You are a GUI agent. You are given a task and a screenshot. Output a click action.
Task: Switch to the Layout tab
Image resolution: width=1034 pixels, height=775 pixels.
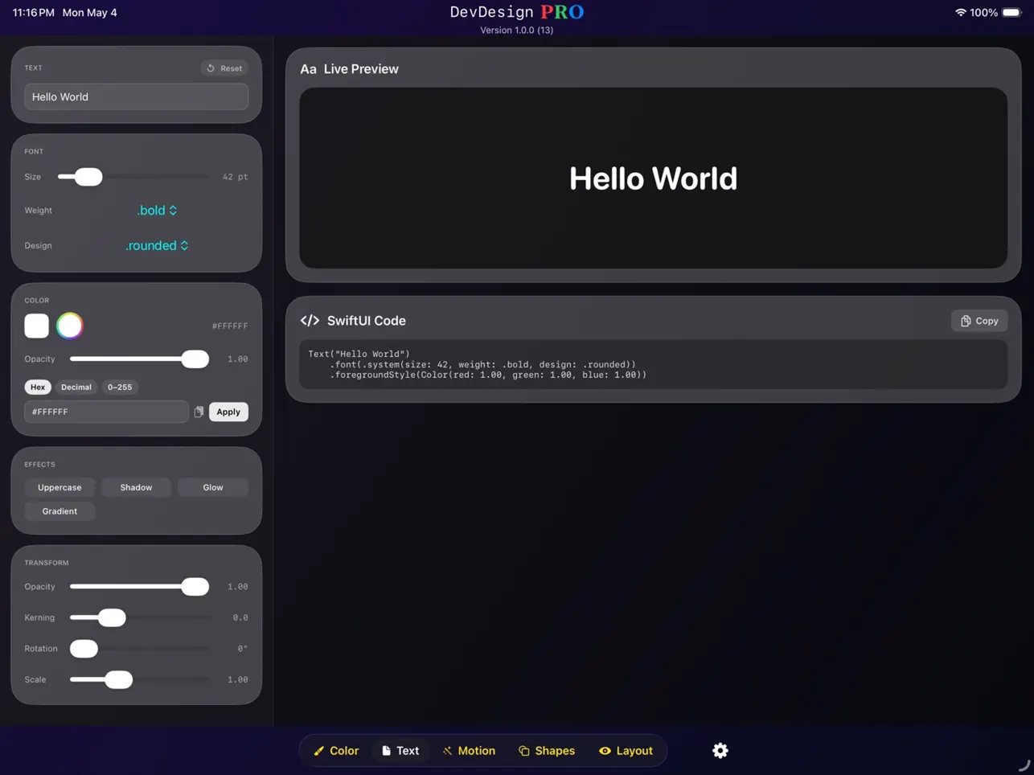point(626,751)
